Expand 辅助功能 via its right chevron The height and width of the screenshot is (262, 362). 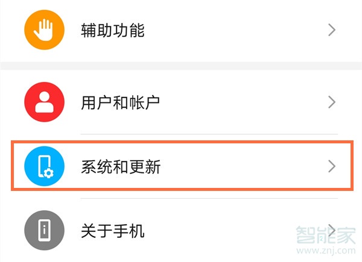332,30
